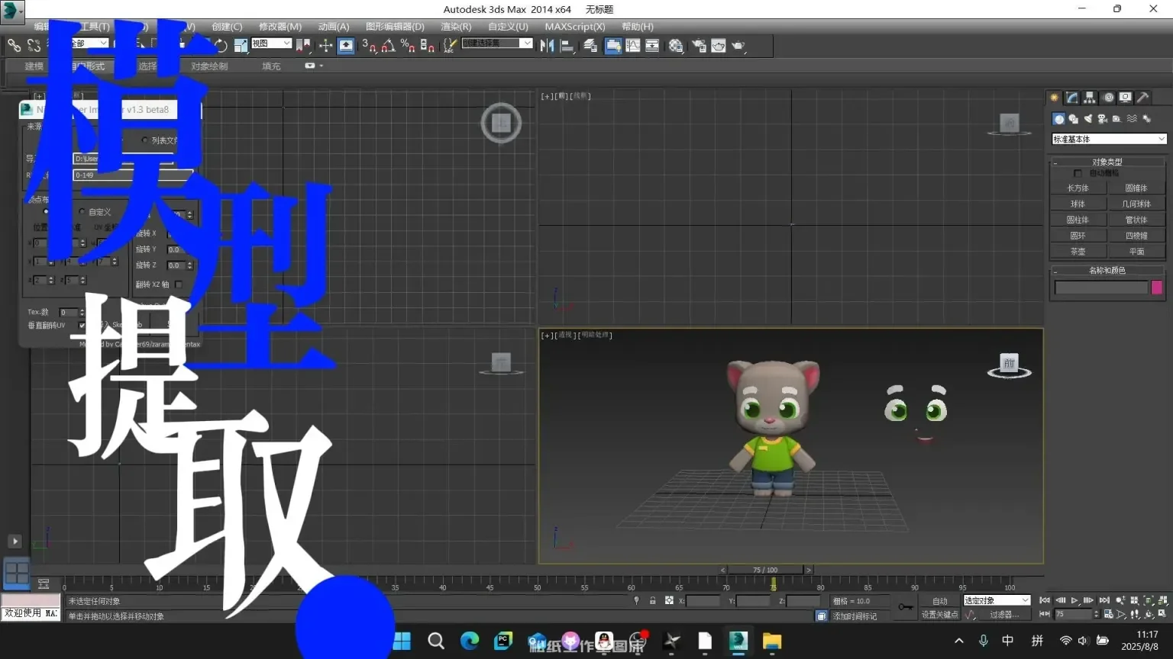Play the animation with the play button
This screenshot has width=1173, height=659.
[1074, 600]
